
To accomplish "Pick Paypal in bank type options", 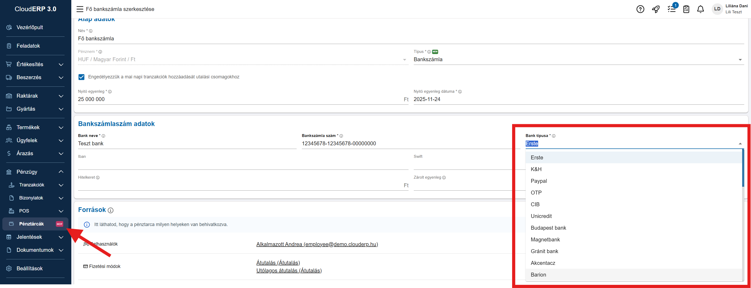I will pyautogui.click(x=538, y=181).
